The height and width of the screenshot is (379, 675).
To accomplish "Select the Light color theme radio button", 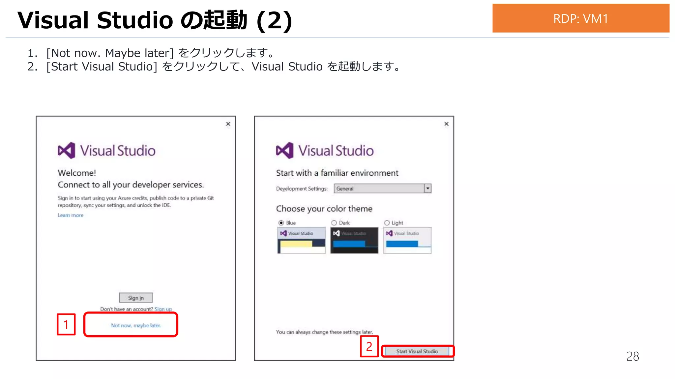I will tap(387, 223).
